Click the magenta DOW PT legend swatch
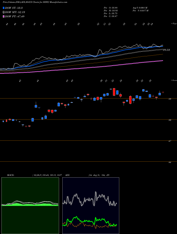The image size is (177, 234). (x=4, y=16)
